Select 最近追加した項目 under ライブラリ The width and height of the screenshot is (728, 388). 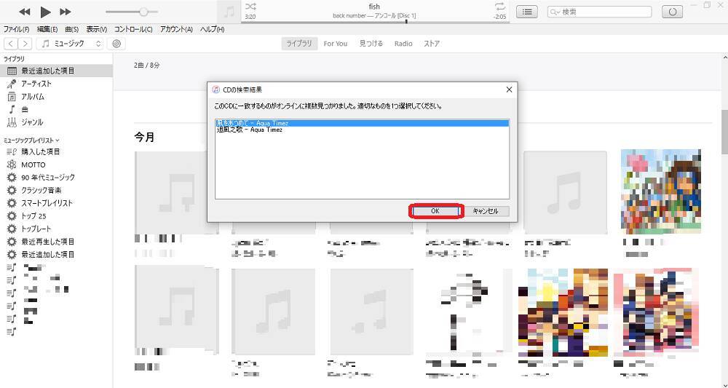click(x=56, y=71)
